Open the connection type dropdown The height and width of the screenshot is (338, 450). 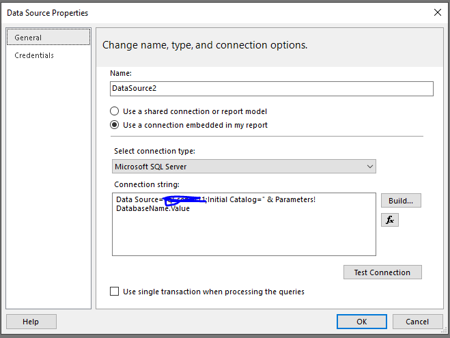tap(244, 167)
